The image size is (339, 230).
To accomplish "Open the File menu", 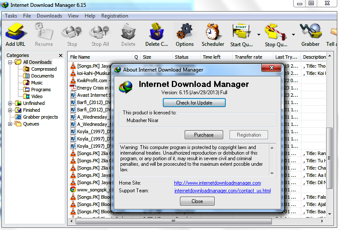I will pos(27,16).
